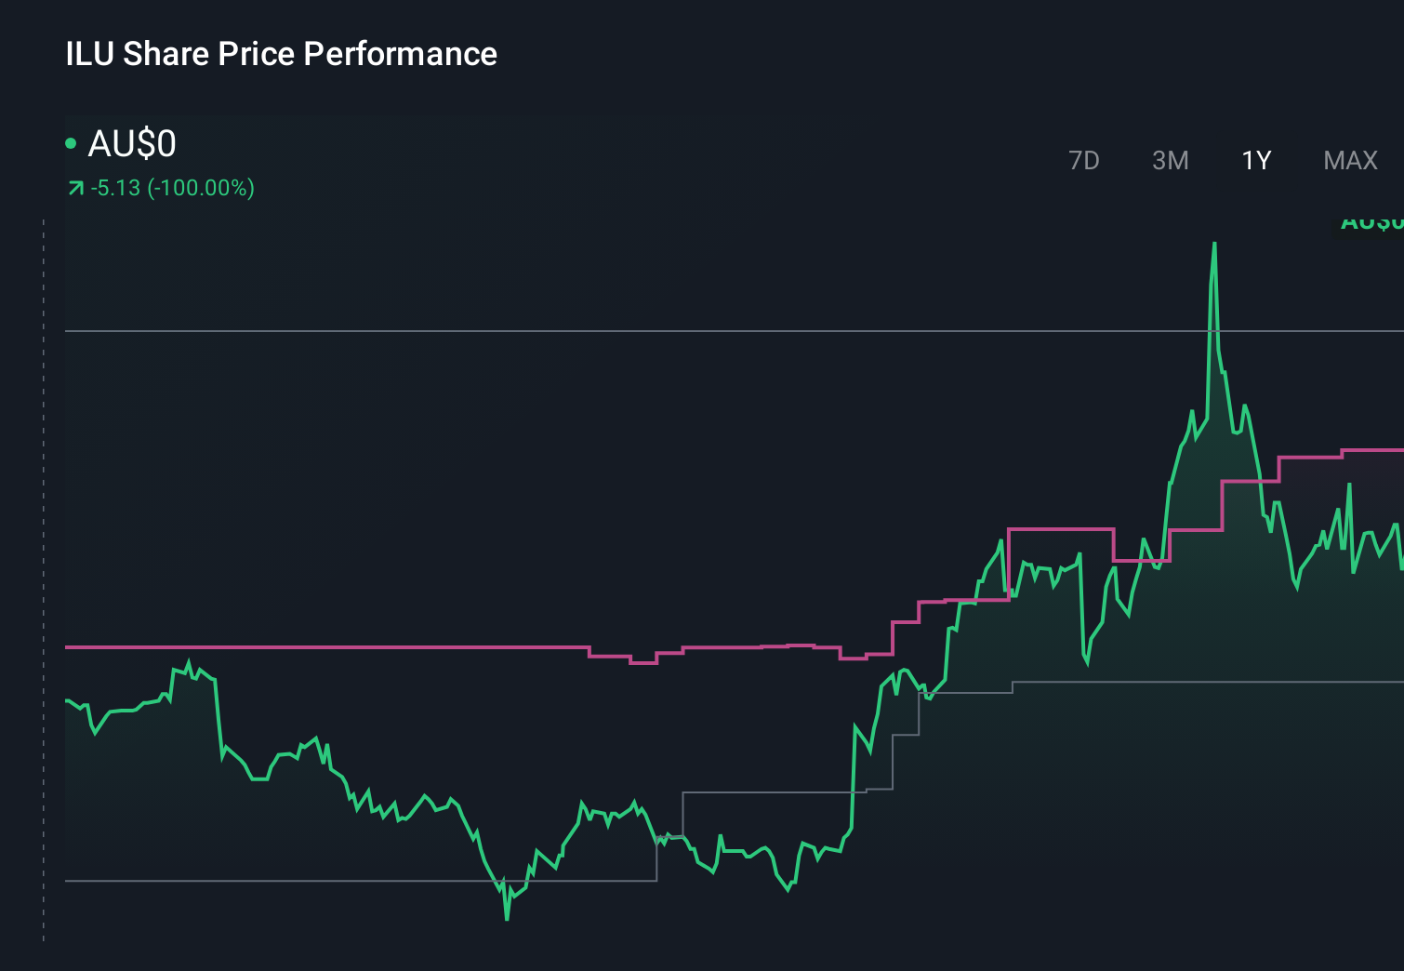This screenshot has height=971, width=1404.
Task: Click the pink plateau step mid-right of chart
Action: (x=1060, y=529)
